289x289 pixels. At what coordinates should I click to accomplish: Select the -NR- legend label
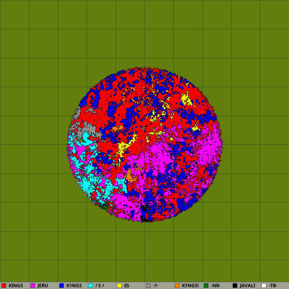[x=216, y=286]
